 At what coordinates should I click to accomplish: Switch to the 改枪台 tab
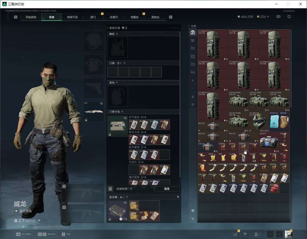point(155,17)
